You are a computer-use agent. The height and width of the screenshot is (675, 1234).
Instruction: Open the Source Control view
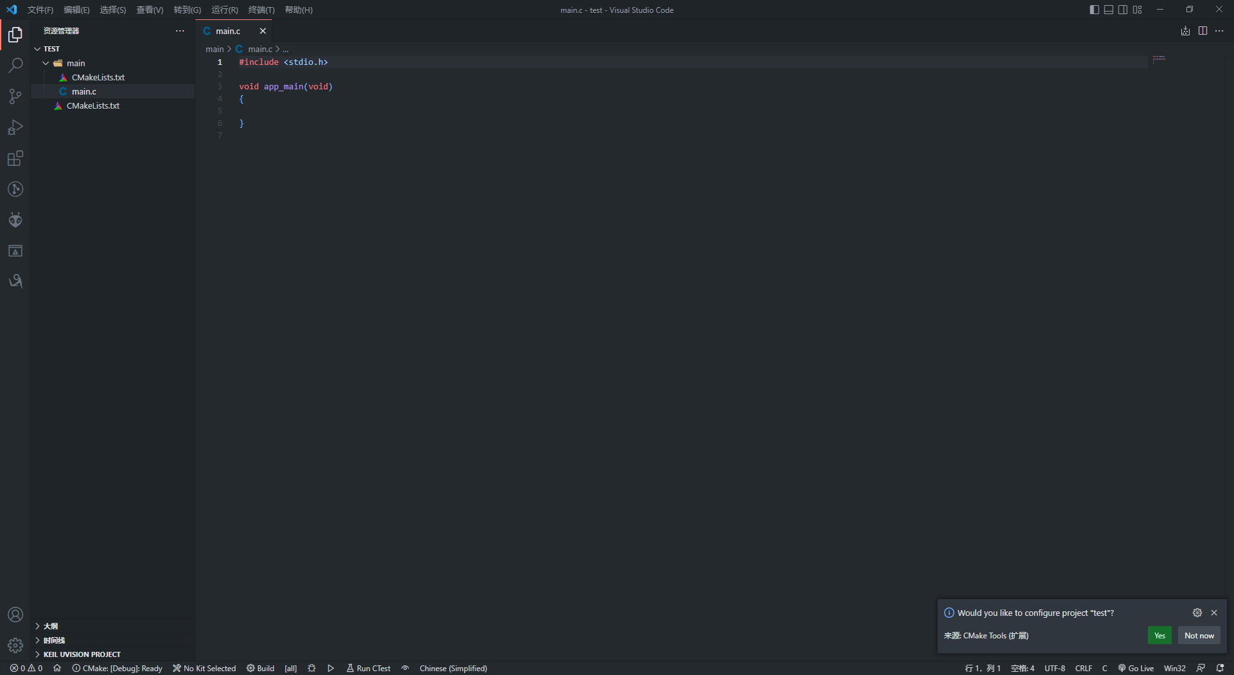point(15,96)
